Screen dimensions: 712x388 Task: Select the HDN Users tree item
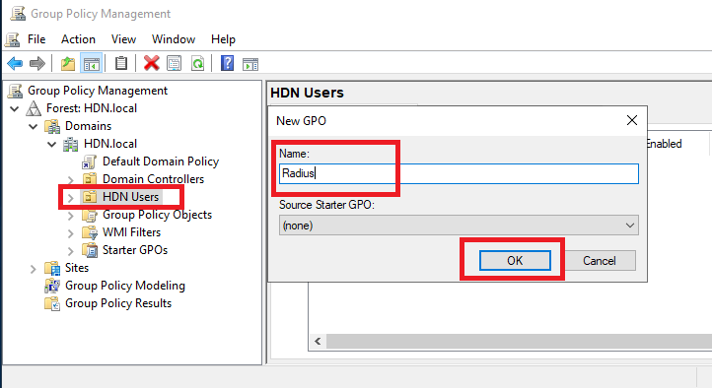click(x=131, y=197)
